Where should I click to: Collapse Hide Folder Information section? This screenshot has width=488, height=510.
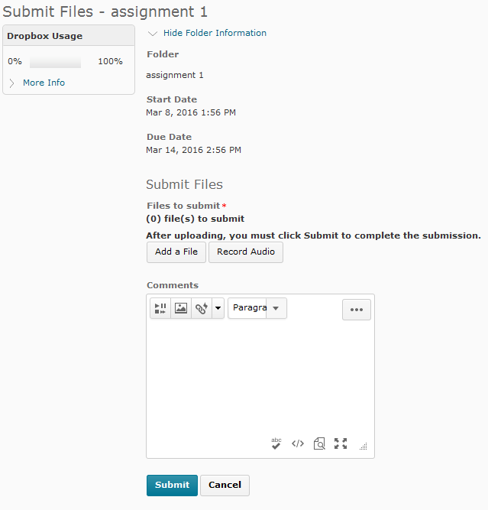pos(215,33)
